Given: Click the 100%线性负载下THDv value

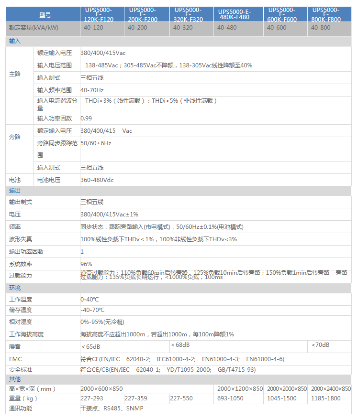Looking at the screenshot, I should click(x=158, y=239).
